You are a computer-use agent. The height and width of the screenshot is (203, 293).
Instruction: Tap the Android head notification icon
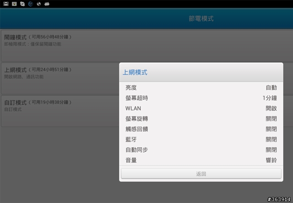(47, 4)
